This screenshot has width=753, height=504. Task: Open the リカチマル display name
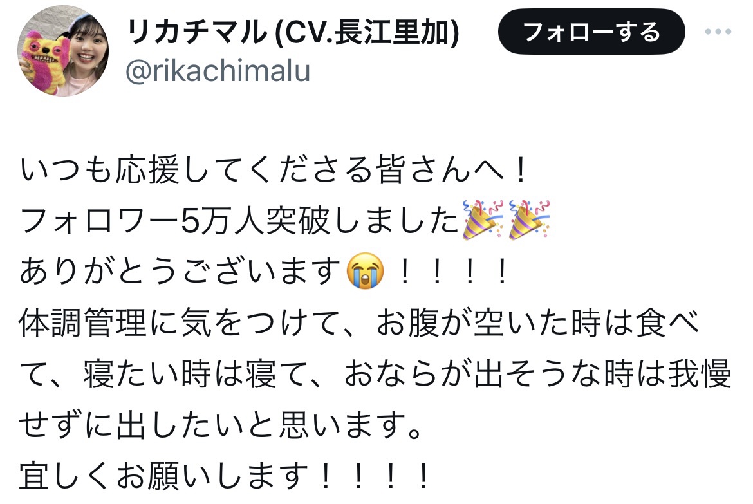[197, 32]
